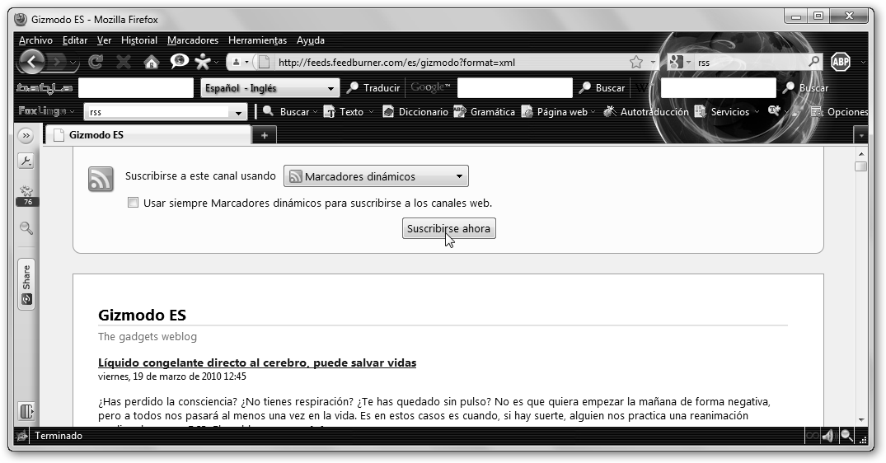Click the Autotraducción toolbar button
886x463 pixels.
(x=646, y=112)
